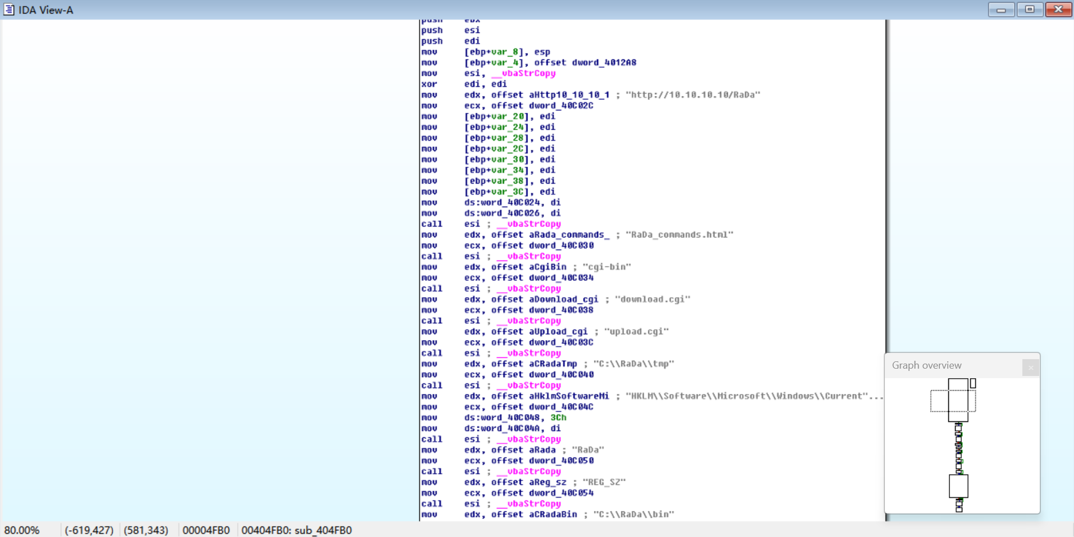Click the aDownload_cgi offset name
This screenshot has width=1074, height=537.
[563, 299]
